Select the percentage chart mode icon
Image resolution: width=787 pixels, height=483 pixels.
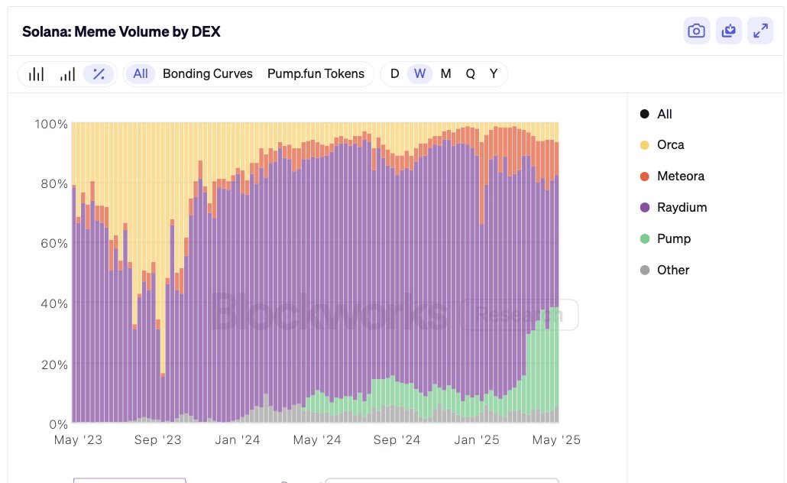99,74
